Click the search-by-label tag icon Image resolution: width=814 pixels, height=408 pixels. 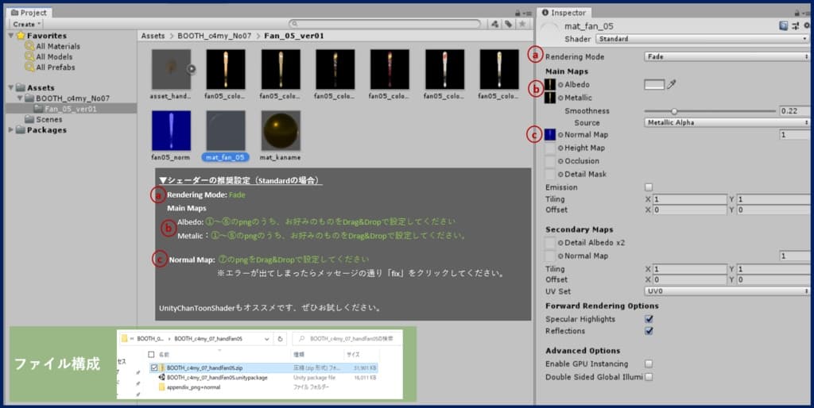pos(507,24)
